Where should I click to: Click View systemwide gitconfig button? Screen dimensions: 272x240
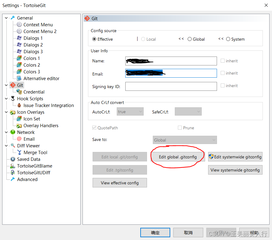click(235, 170)
